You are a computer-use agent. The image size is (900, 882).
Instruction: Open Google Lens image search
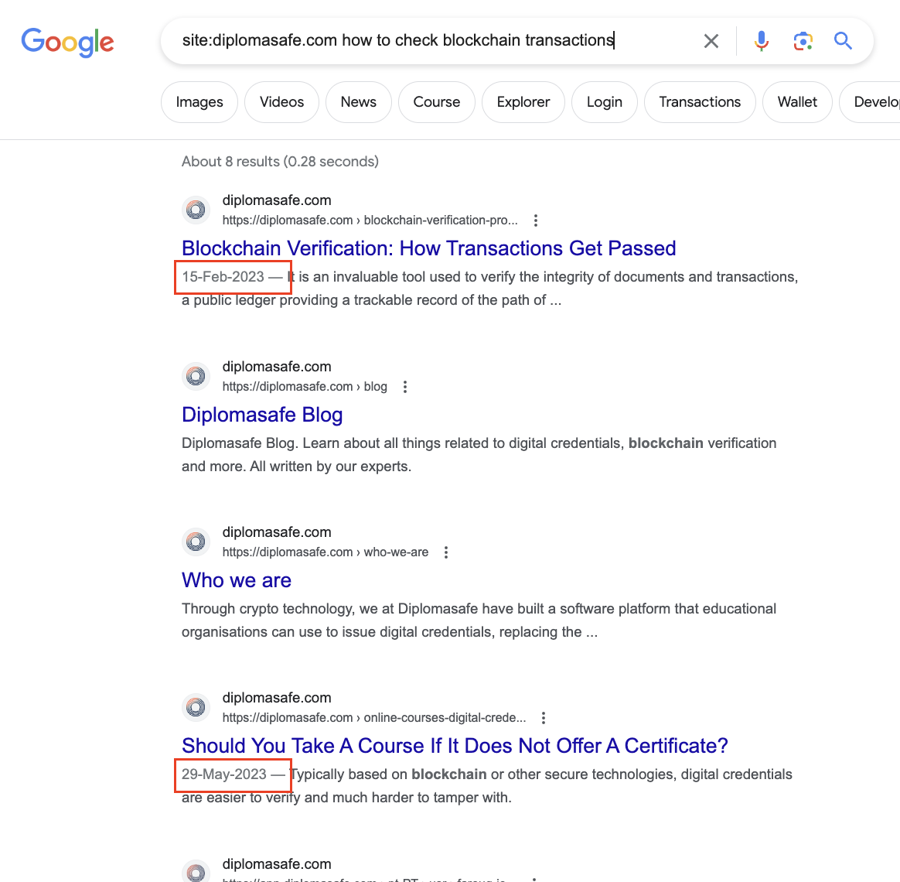[x=803, y=40]
